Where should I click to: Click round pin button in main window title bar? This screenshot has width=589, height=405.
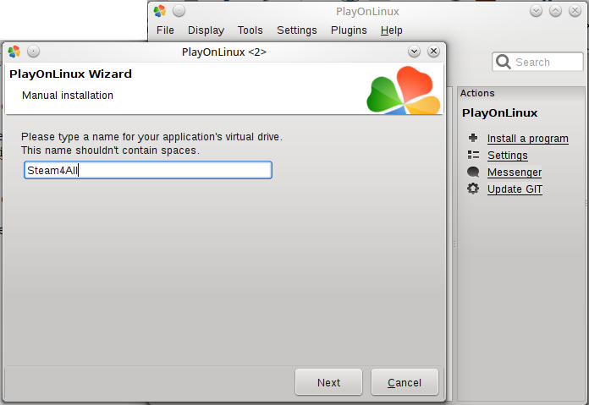click(x=179, y=11)
